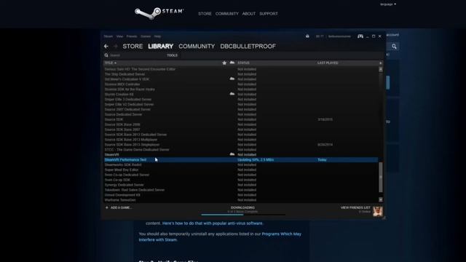The image size is (466, 262).
Task: Click cloud icon on Skyrim Creation Kit row
Action: coord(232,94)
